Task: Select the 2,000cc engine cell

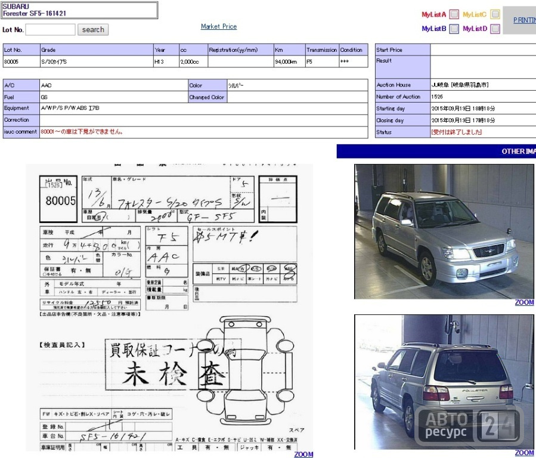Action: point(194,61)
